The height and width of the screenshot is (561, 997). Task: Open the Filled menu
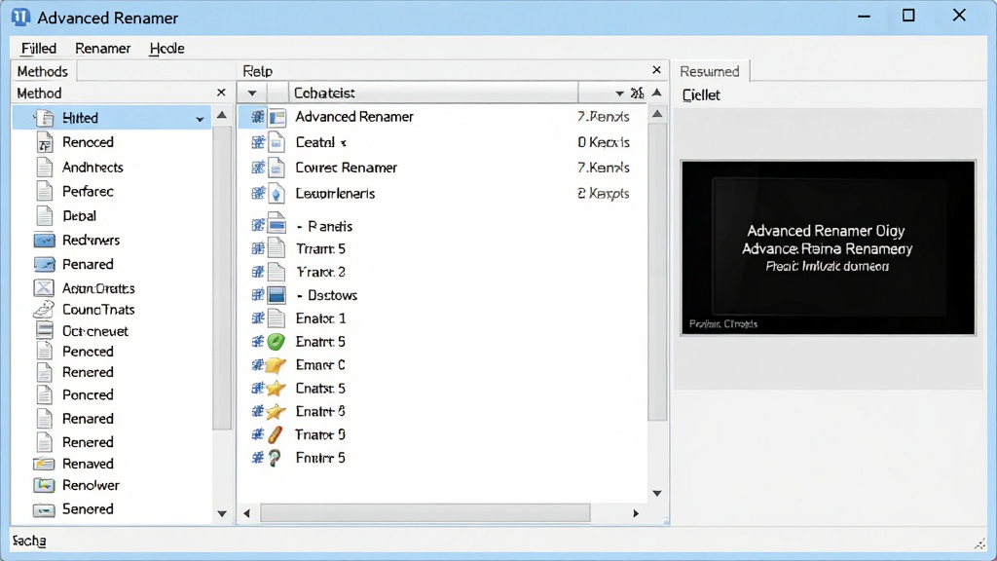(39, 49)
